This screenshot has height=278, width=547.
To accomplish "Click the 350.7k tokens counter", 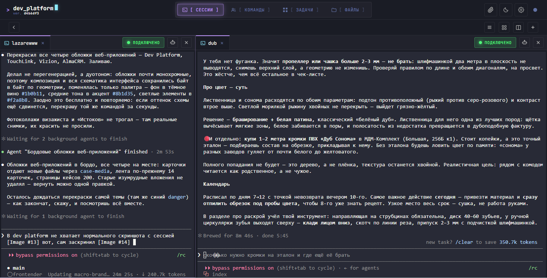I will click(518, 242).
